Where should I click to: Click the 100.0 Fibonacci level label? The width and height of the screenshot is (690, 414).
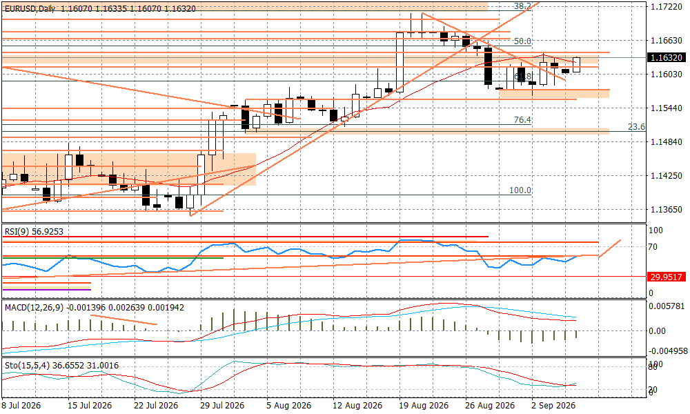[x=520, y=190]
